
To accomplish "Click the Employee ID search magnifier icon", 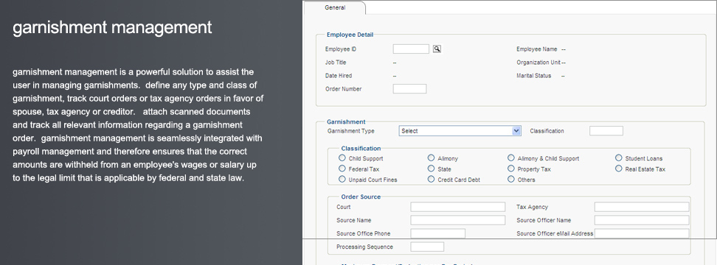I will (437, 49).
